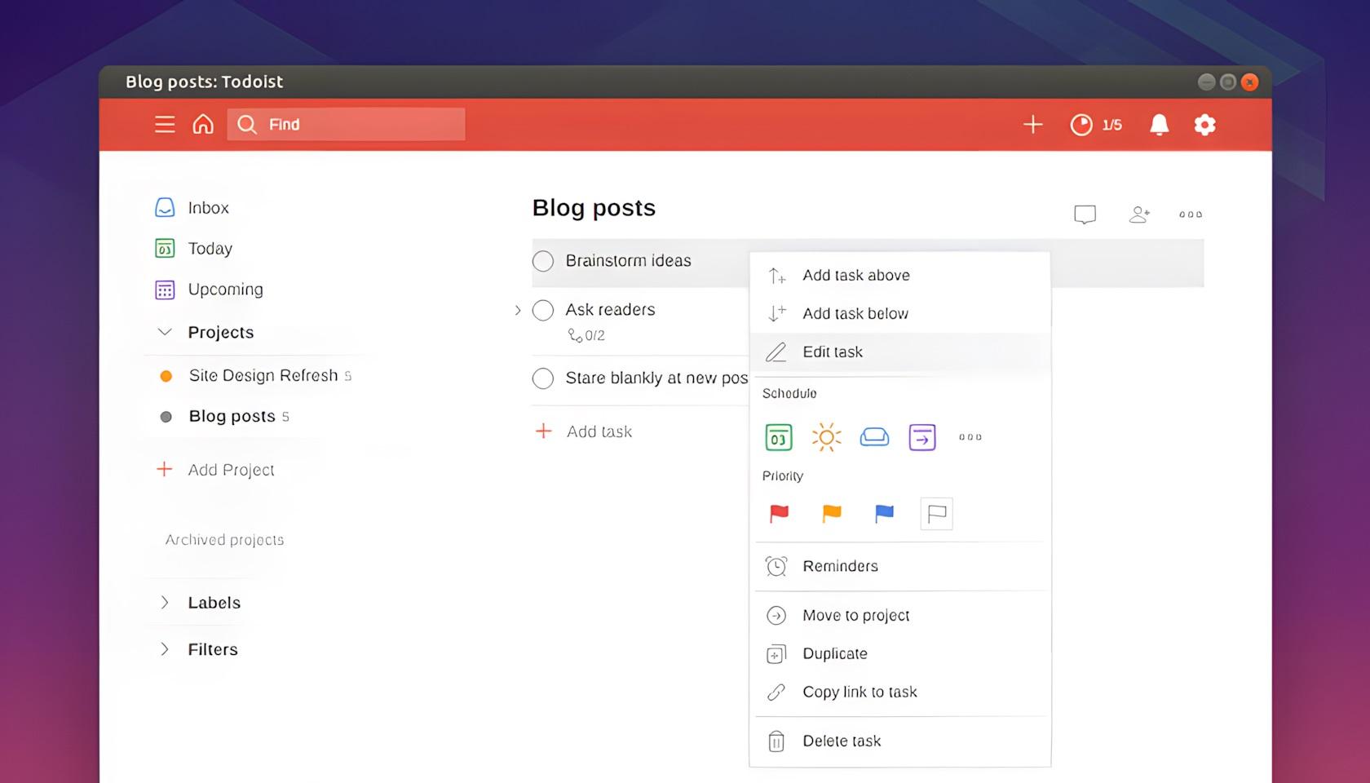Expand subtasks of 'Ask readers'
Screen dimensions: 1370x783
(518, 310)
